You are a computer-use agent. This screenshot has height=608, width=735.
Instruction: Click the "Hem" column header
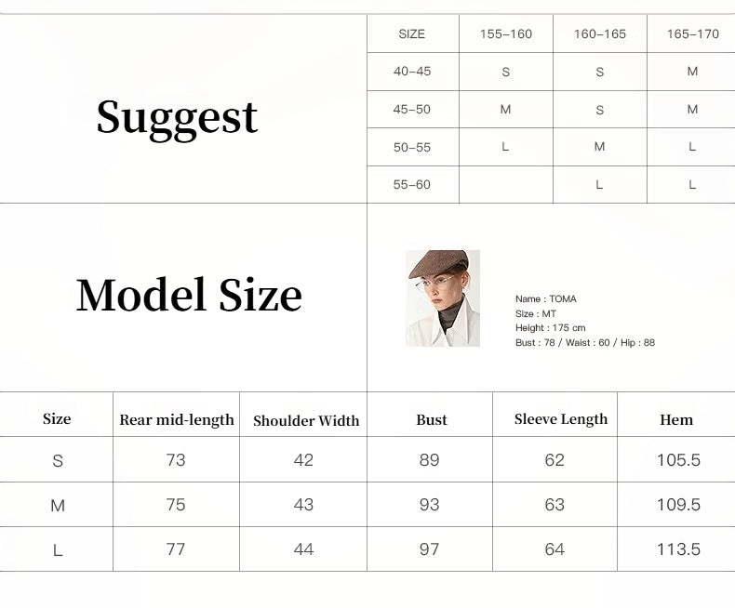(676, 420)
